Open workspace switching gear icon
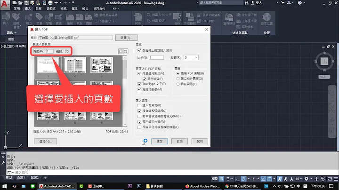The height and width of the screenshot is (190, 339). 307,179
